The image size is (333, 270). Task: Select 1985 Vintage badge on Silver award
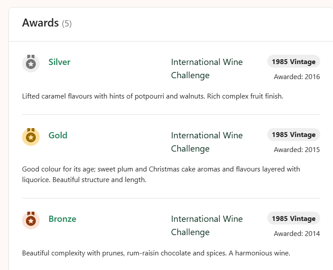(293, 61)
